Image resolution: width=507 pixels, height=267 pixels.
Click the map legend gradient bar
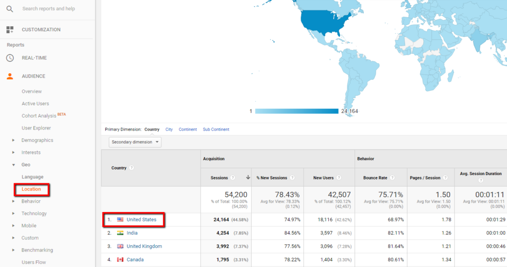[297, 111]
